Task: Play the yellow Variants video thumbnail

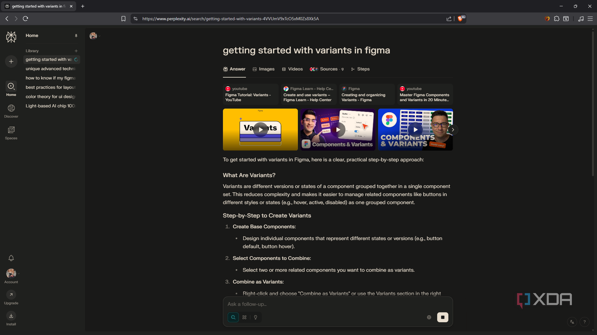Action: (260, 129)
